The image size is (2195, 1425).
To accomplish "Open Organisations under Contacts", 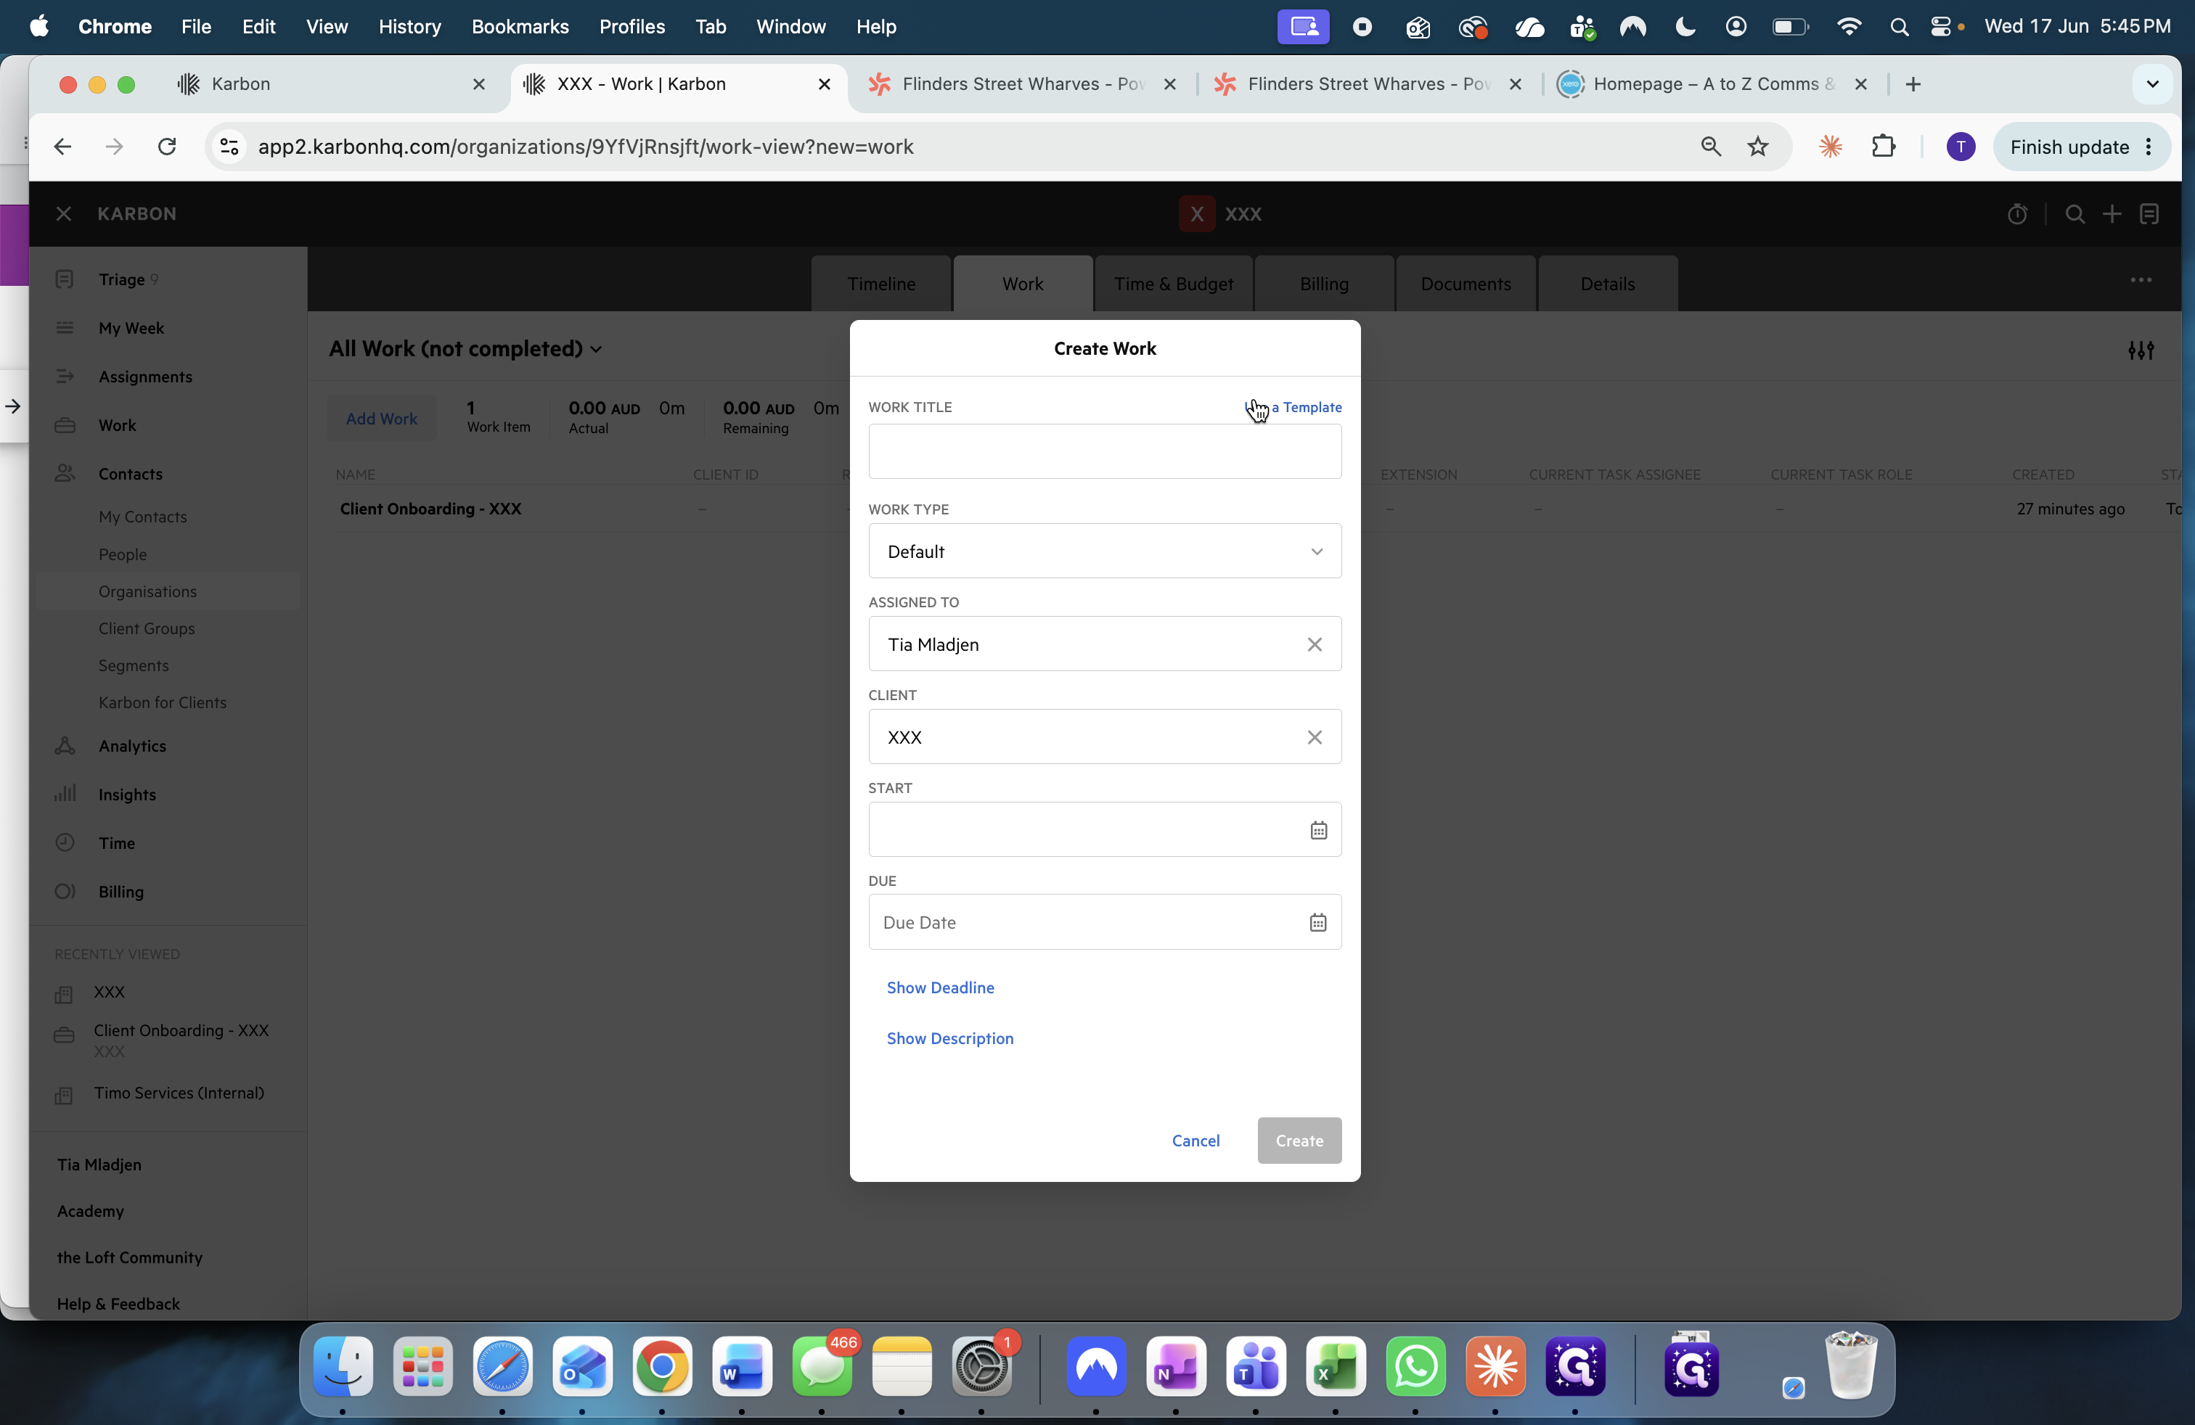I will coord(147,592).
